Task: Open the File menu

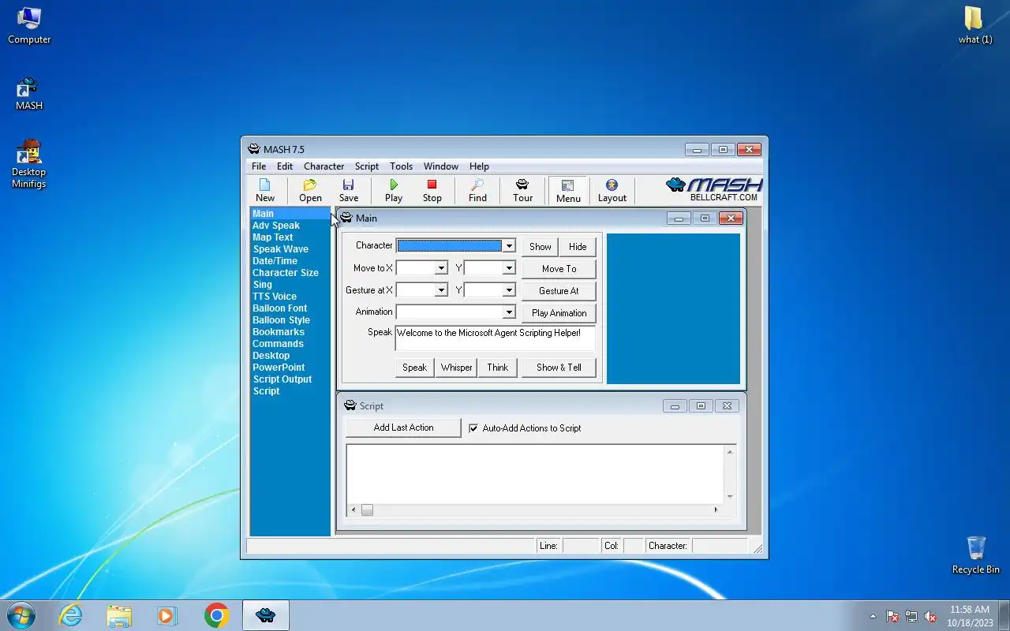Action: (x=259, y=166)
